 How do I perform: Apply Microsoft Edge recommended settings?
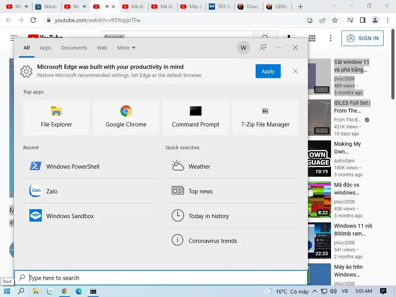pos(268,71)
